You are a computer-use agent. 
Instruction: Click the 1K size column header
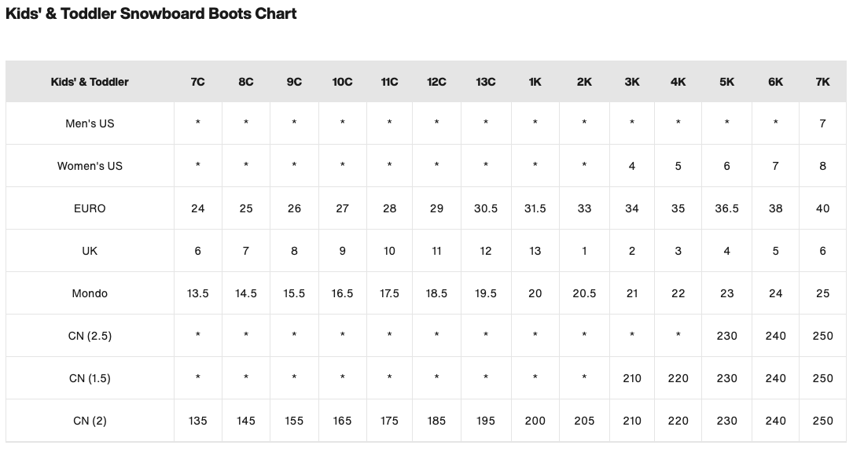point(535,82)
